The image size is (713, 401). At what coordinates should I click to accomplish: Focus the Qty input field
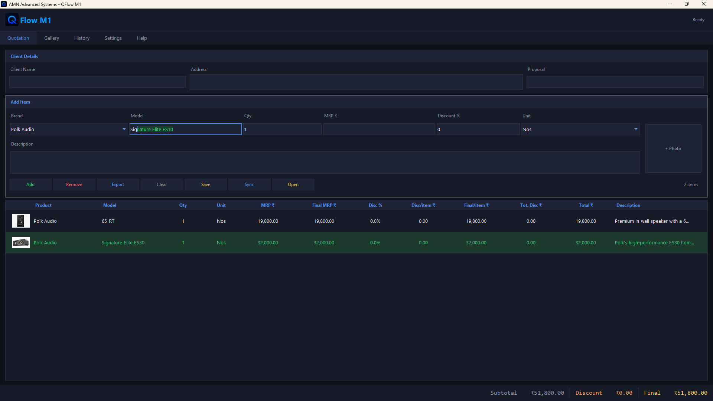click(x=282, y=129)
